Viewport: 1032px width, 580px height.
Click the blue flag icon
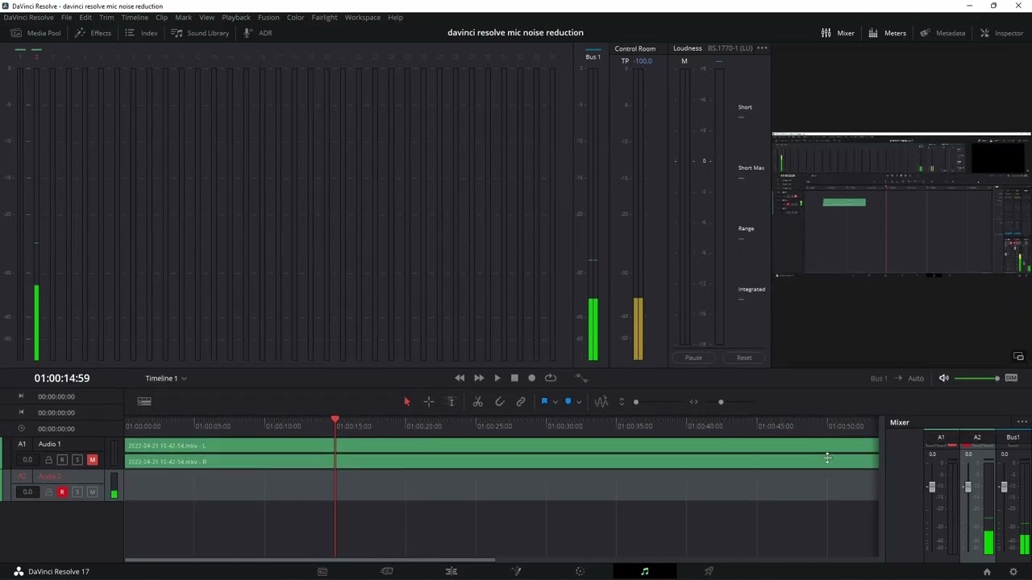[544, 401]
